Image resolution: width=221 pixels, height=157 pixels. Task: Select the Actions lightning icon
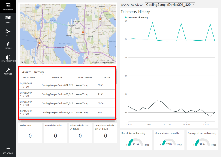[8, 44]
